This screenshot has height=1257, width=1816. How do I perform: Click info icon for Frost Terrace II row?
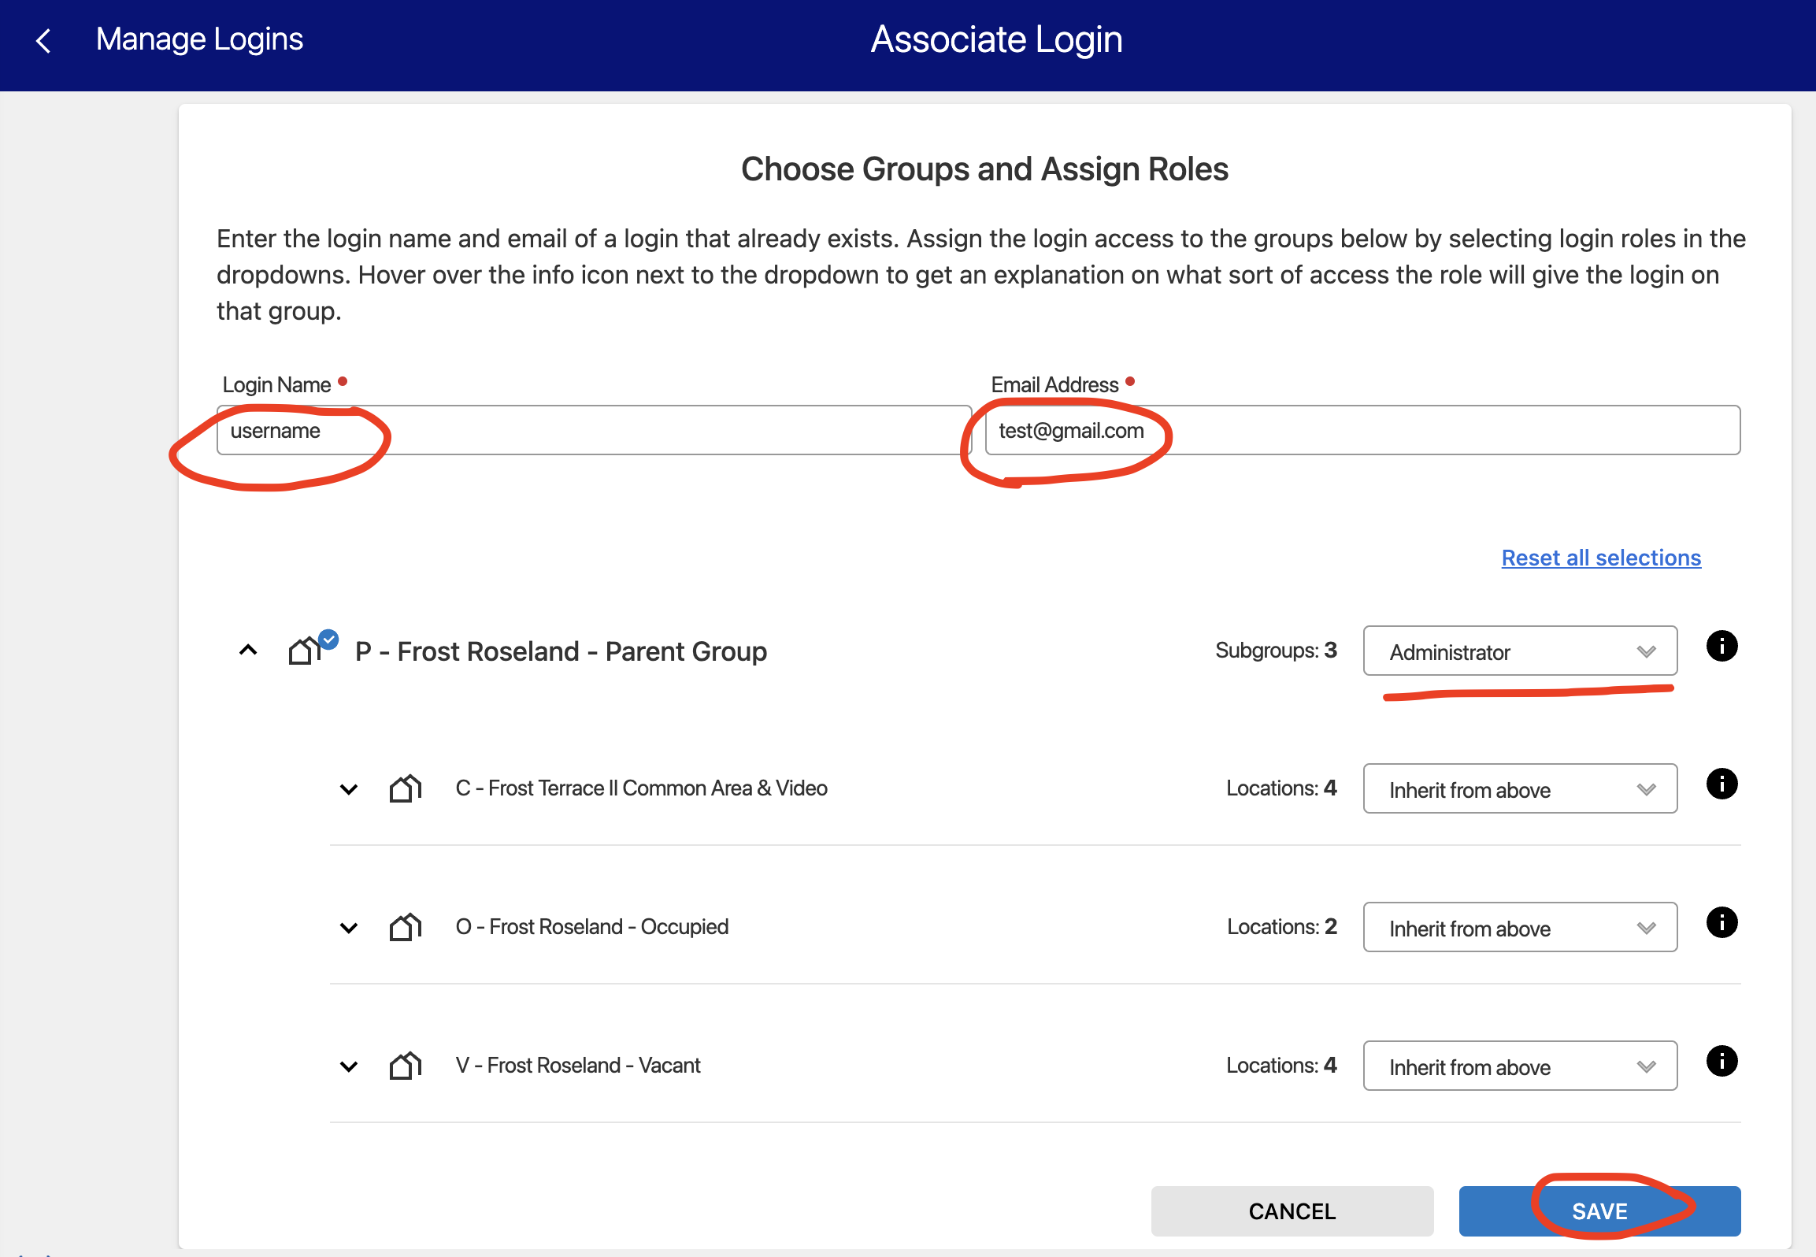click(1721, 784)
